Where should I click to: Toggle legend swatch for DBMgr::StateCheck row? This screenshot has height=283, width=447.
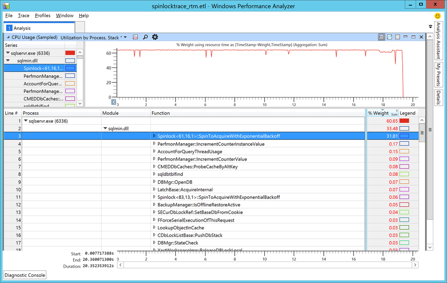coord(404,243)
